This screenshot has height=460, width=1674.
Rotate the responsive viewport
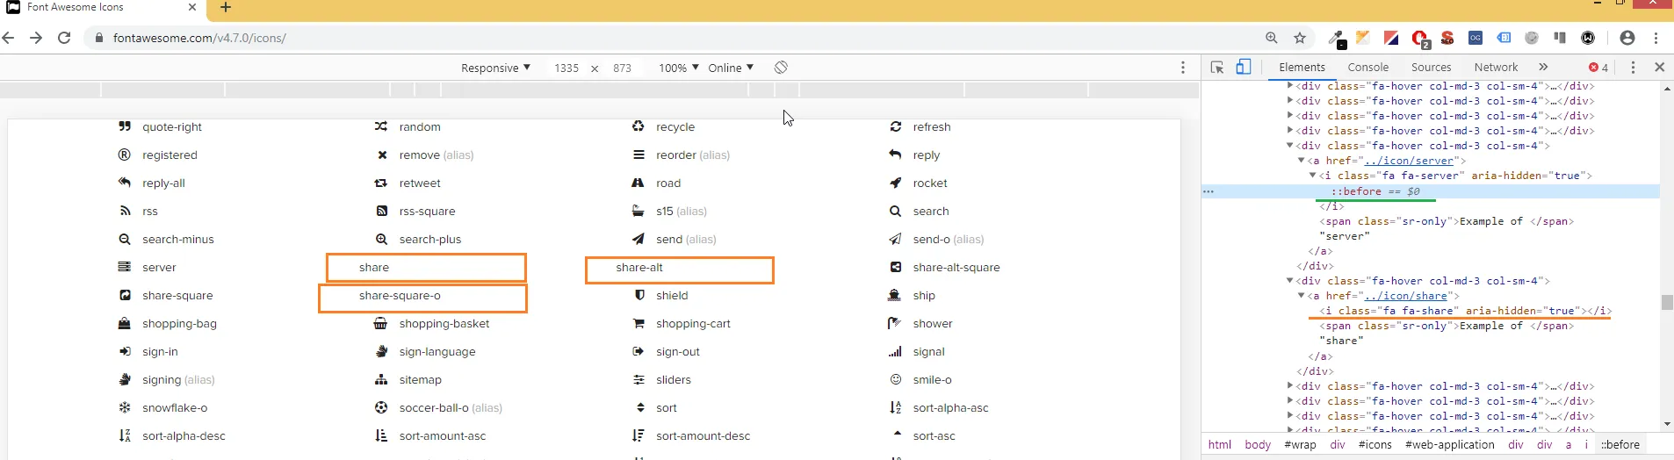tap(781, 68)
